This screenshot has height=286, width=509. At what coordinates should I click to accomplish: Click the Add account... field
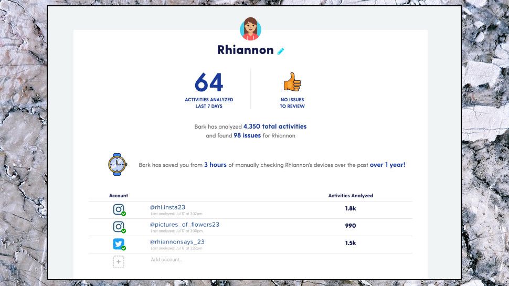click(166, 259)
